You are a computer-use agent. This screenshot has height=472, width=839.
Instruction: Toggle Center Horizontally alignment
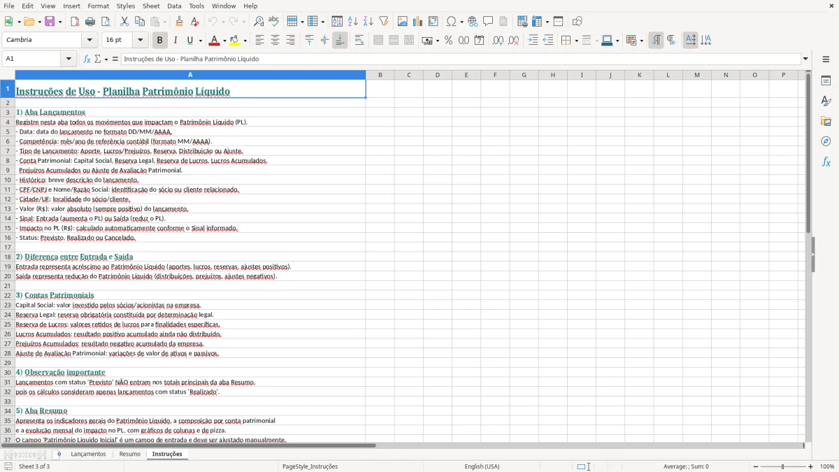(275, 41)
